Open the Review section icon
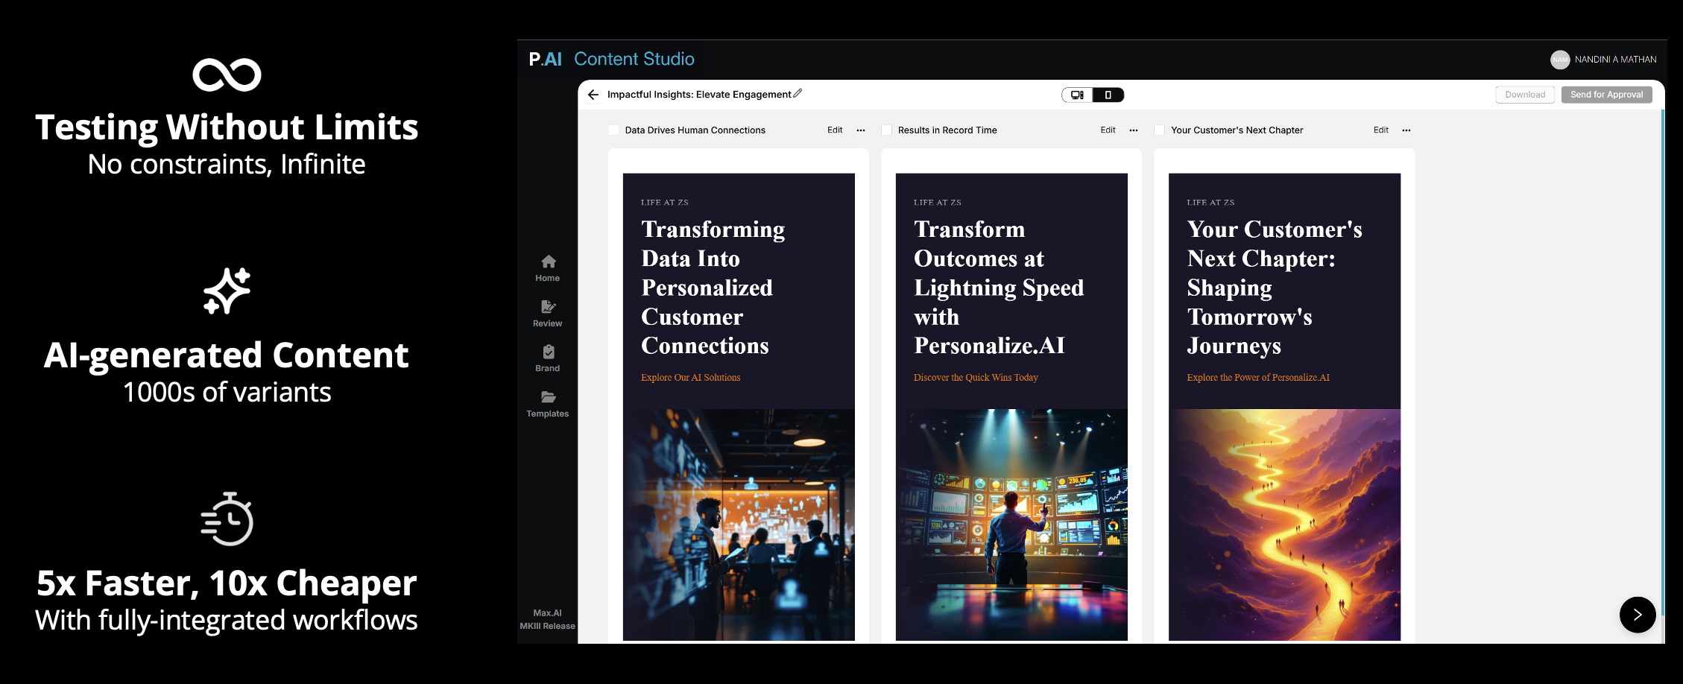 [548, 307]
